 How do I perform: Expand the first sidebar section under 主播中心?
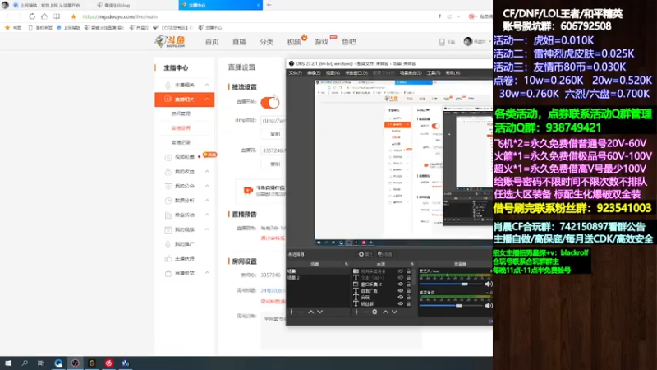[x=207, y=85]
